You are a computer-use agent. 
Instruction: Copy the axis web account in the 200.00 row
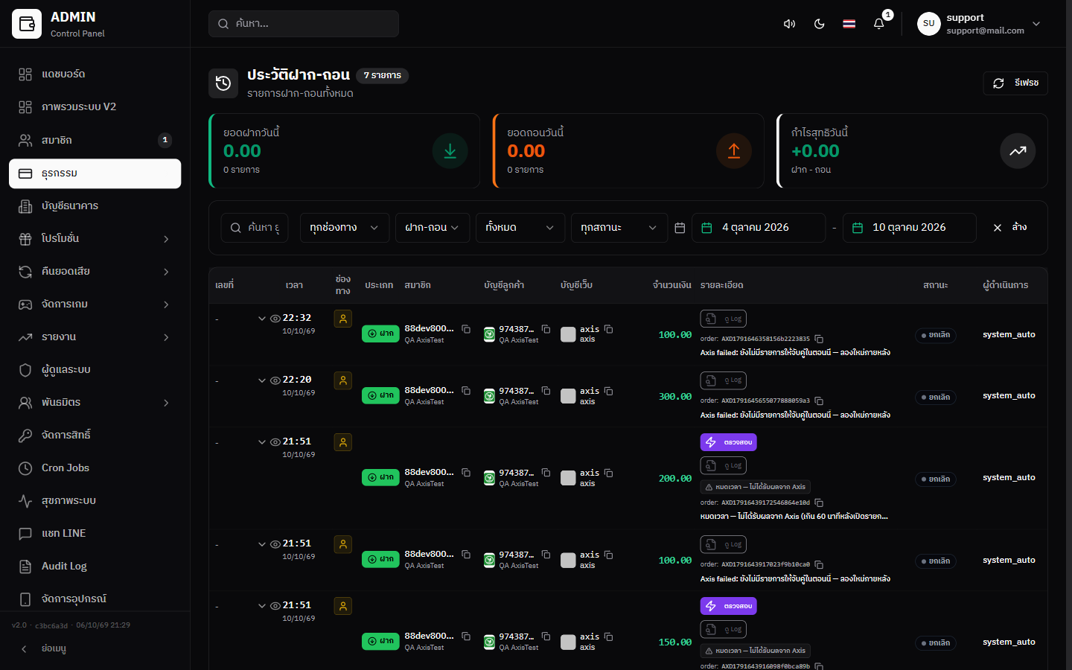pyautogui.click(x=608, y=473)
